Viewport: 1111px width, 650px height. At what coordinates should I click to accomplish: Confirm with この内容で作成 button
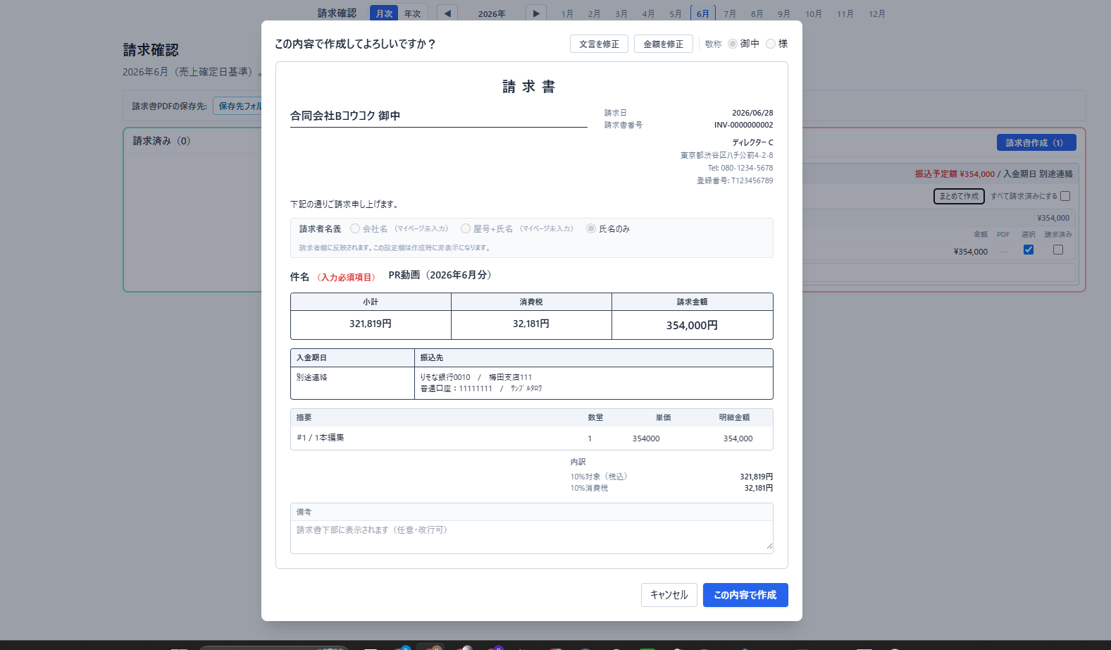pos(745,595)
